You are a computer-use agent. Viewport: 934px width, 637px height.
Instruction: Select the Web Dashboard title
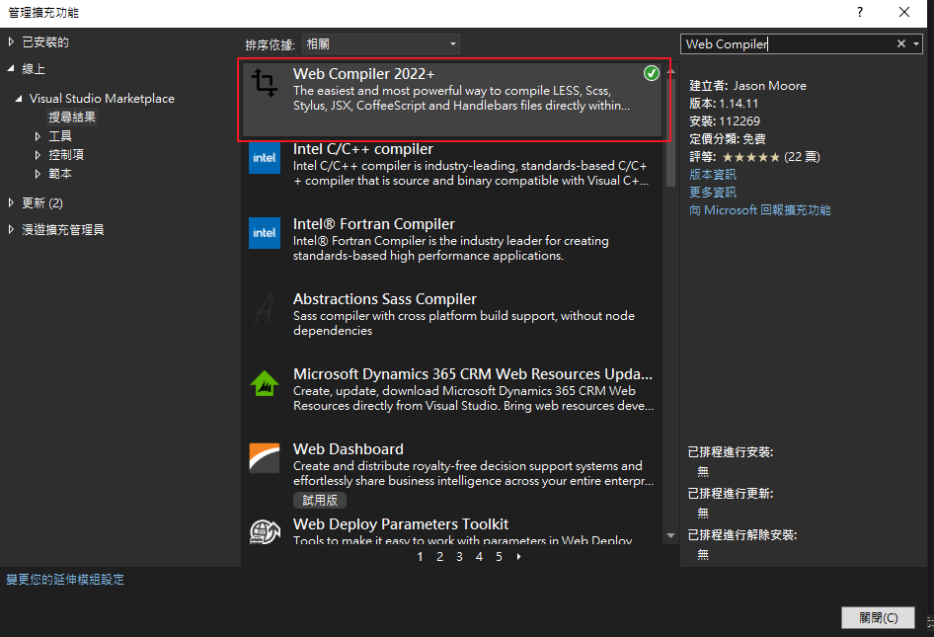coord(348,449)
